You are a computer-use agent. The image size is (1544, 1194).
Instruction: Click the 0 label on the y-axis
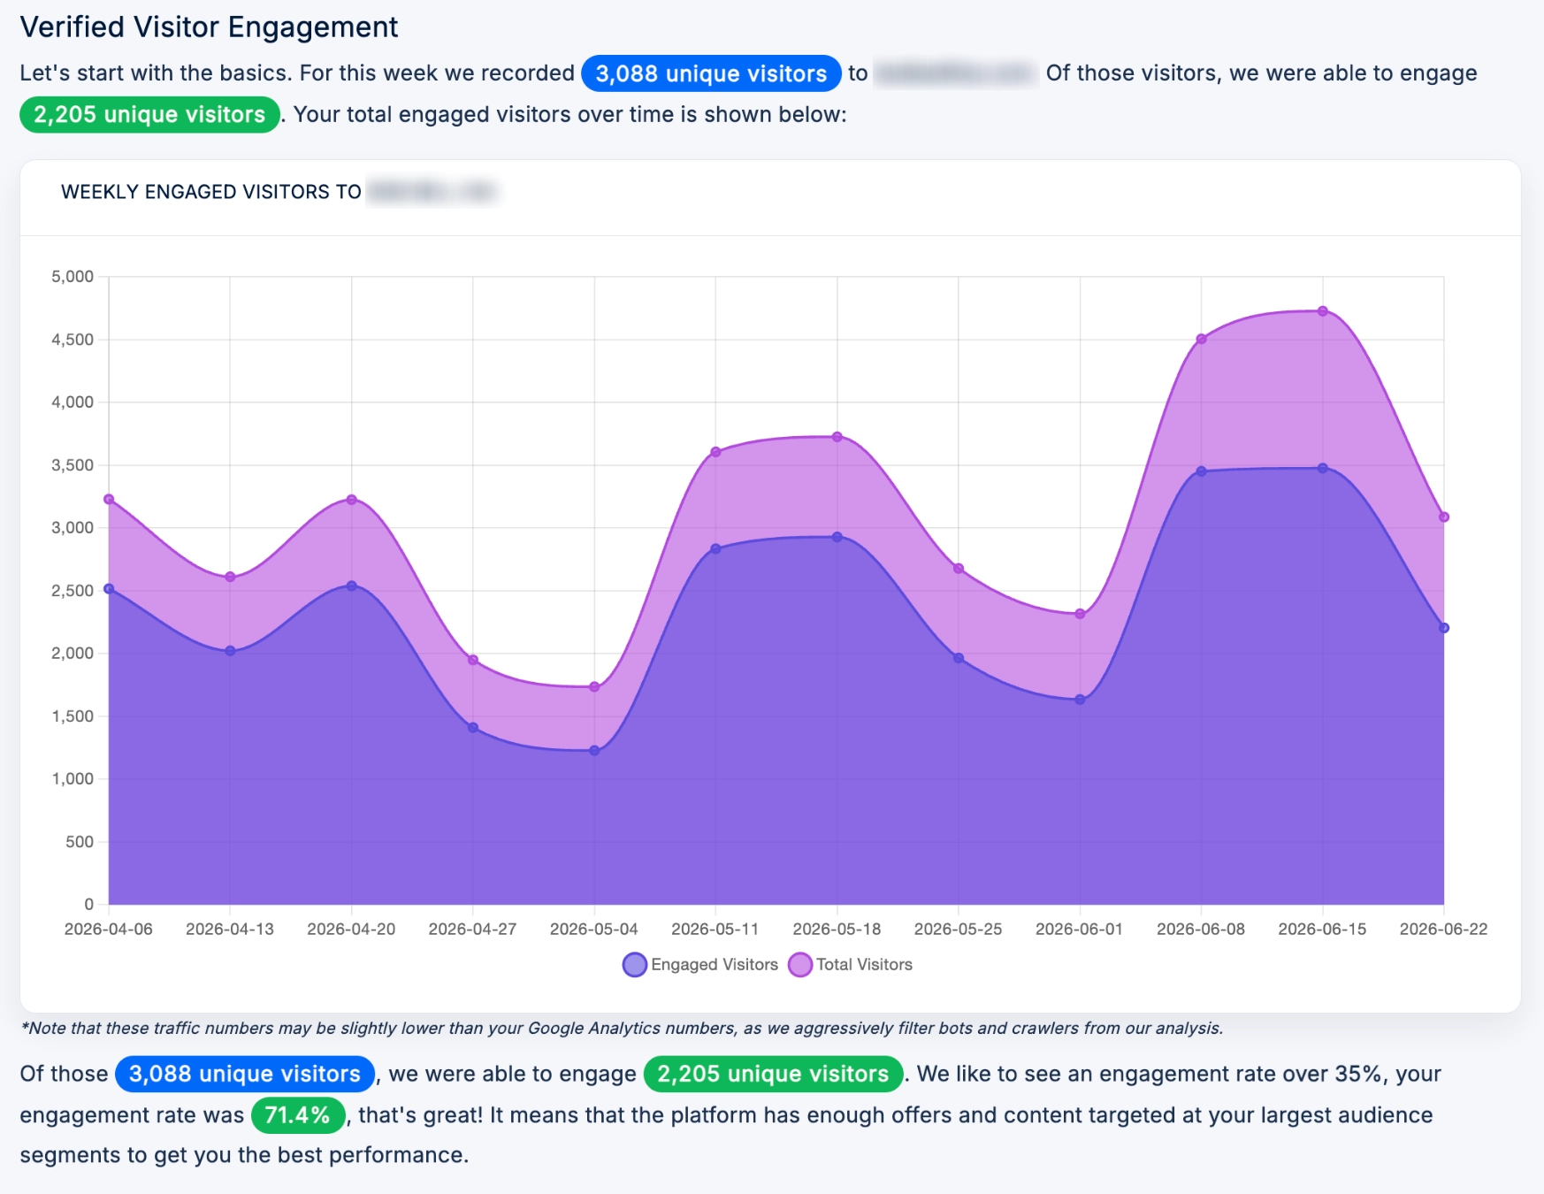88,905
